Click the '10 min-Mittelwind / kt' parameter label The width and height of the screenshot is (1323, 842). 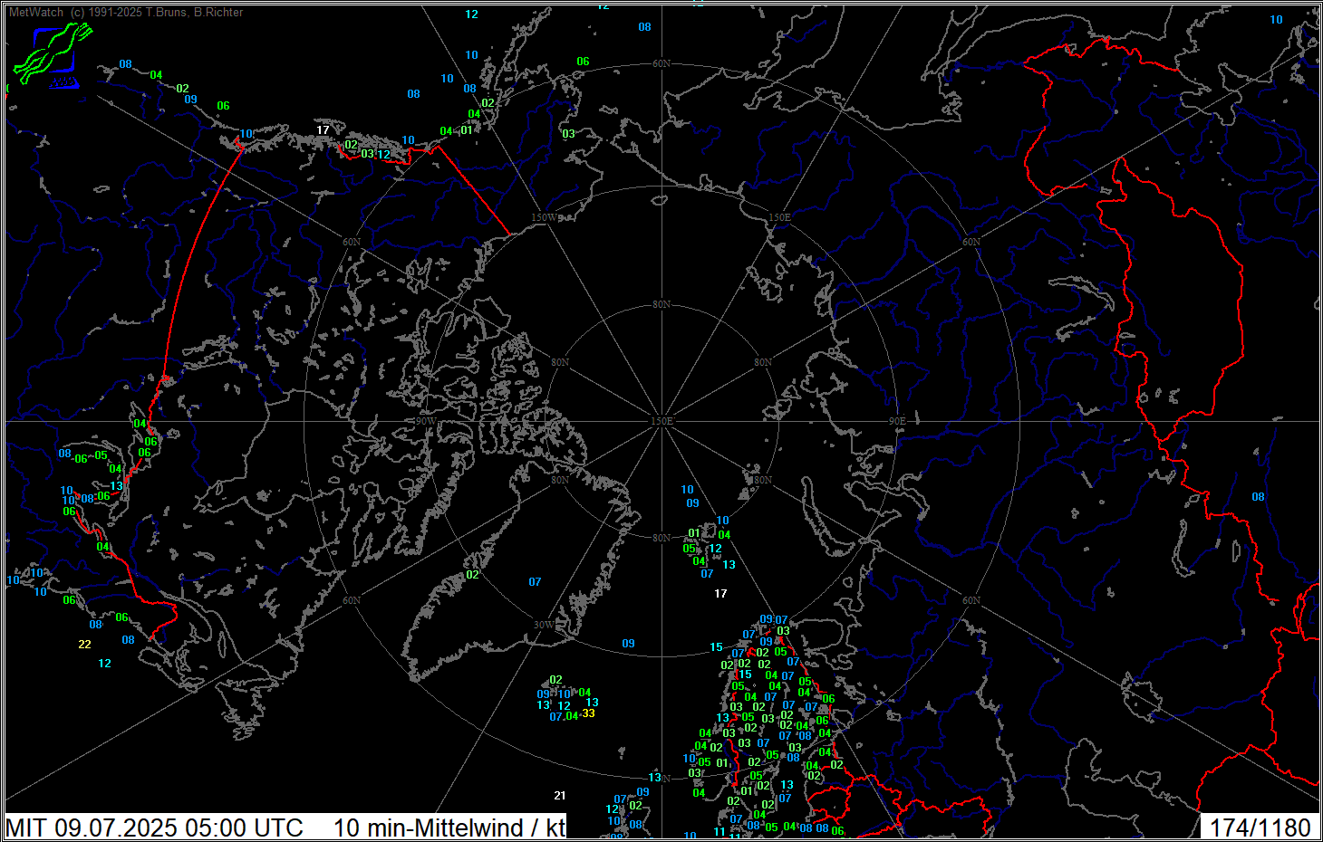pos(449,828)
